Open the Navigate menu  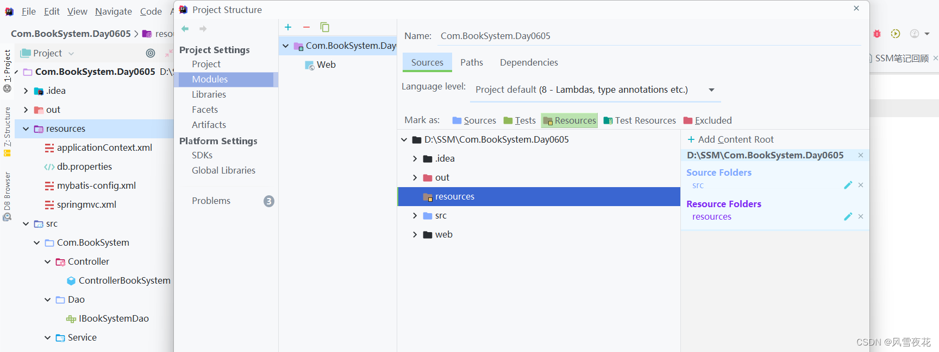pyautogui.click(x=114, y=11)
